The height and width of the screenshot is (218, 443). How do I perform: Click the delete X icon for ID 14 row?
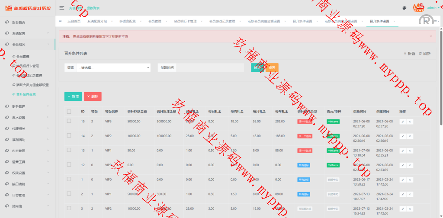410,136
